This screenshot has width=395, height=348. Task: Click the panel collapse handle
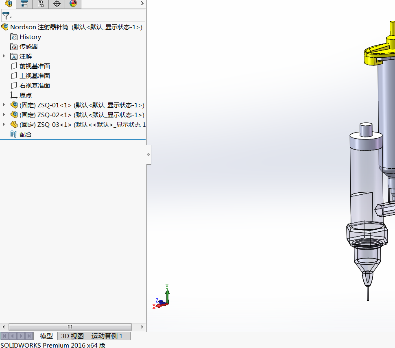coord(148,154)
